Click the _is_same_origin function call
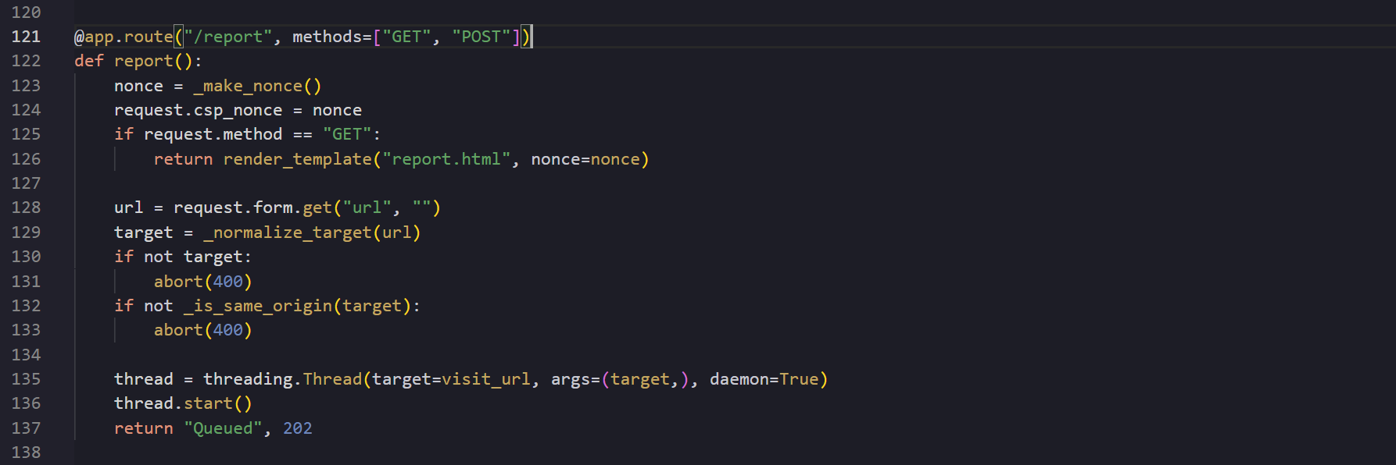Screen dimensions: 1396x465 [x=258, y=306]
